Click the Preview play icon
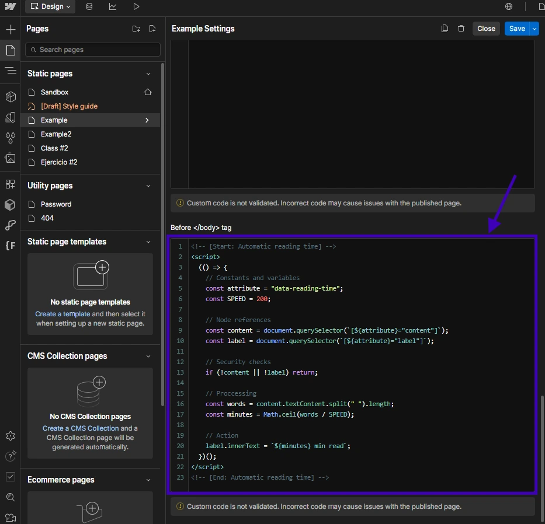Viewport: 545px width, 524px height. [x=136, y=6]
